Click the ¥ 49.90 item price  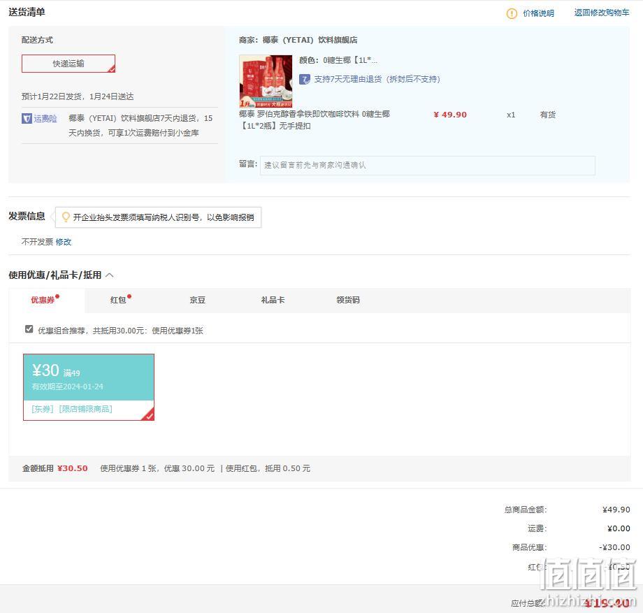(450, 115)
